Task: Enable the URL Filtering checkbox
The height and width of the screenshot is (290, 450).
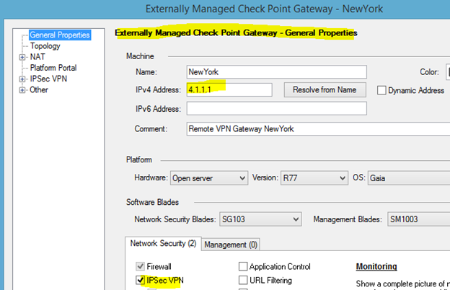Action: click(x=243, y=280)
